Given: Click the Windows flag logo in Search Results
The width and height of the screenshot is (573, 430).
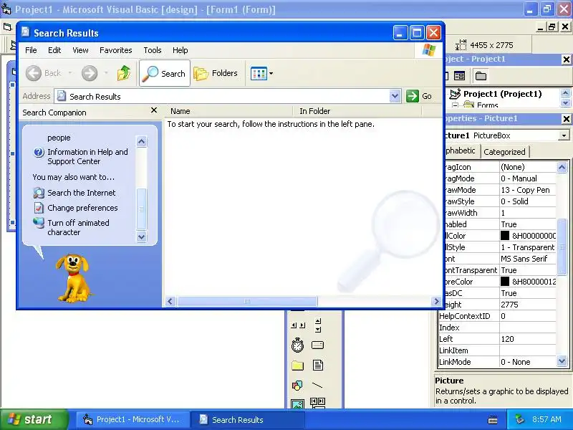Looking at the screenshot, I should [428, 50].
